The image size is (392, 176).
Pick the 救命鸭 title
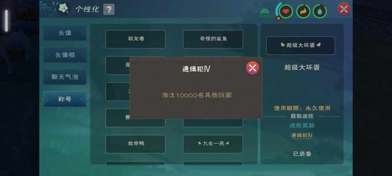tap(135, 144)
